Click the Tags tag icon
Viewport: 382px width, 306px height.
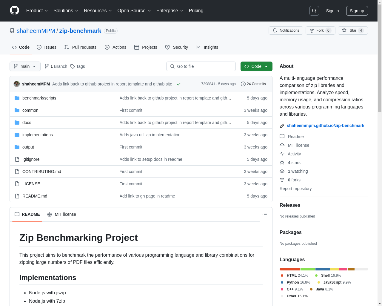(73, 66)
